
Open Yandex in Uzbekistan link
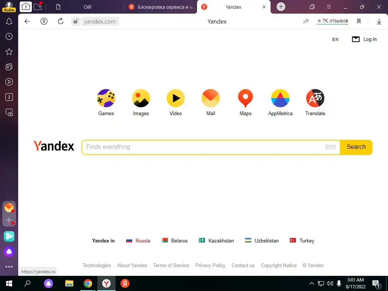pyautogui.click(x=262, y=241)
